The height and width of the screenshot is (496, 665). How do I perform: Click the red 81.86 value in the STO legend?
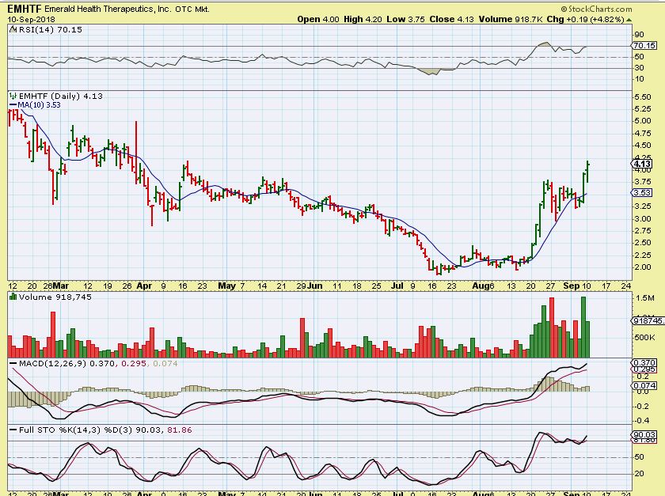point(180,430)
